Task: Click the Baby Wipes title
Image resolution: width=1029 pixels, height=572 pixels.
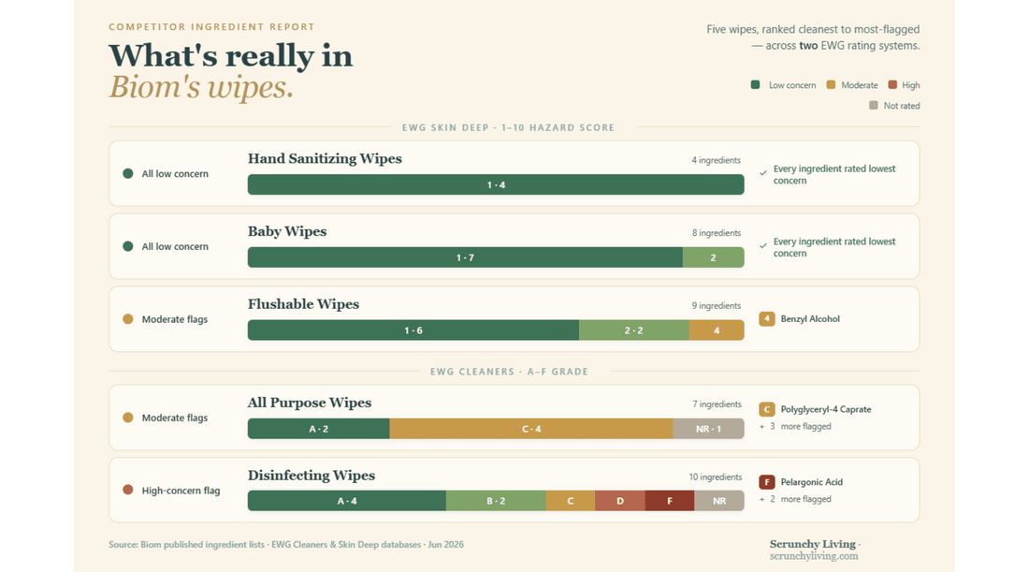Action: click(287, 231)
